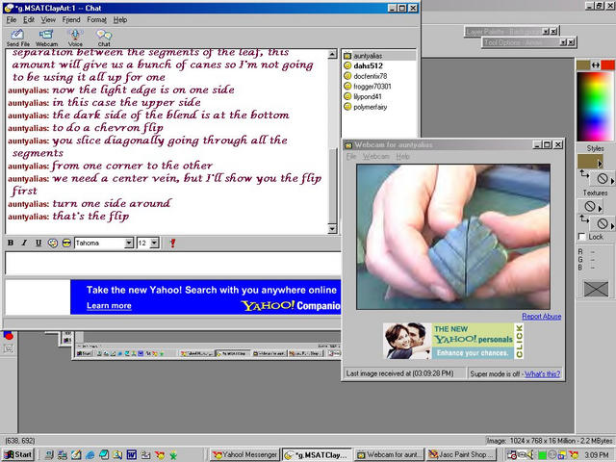Switch to Webcam for aunt... taskbar button
Screen dimensions: 616x462
pos(389,455)
